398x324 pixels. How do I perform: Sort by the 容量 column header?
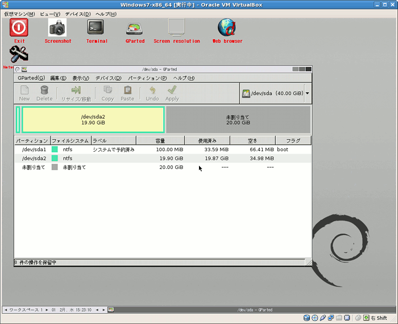(x=160, y=140)
